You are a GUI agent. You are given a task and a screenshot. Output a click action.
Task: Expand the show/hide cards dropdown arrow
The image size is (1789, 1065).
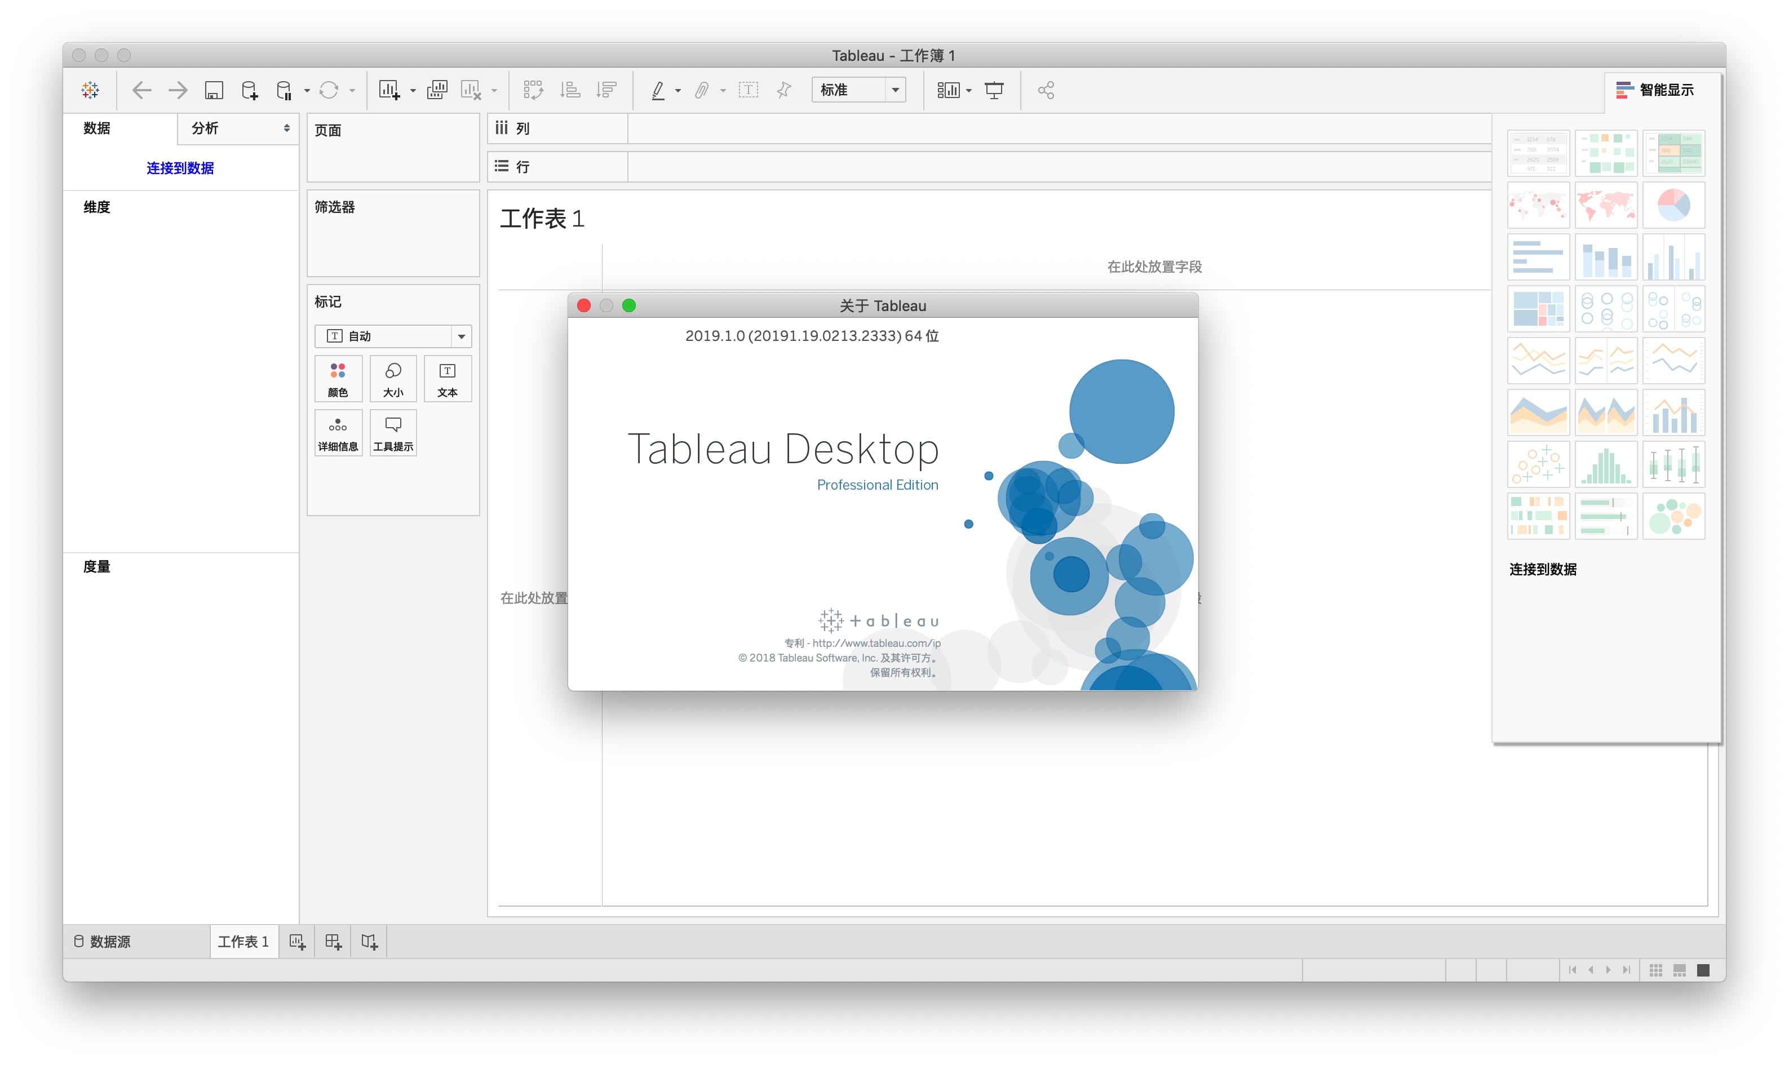969,90
